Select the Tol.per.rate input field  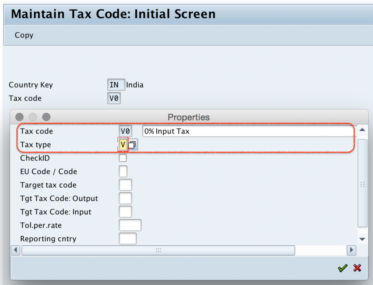tap(130, 225)
